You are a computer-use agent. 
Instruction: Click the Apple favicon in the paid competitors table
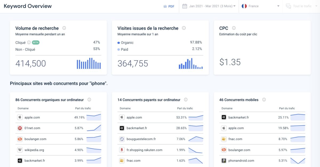click(x=122, y=117)
